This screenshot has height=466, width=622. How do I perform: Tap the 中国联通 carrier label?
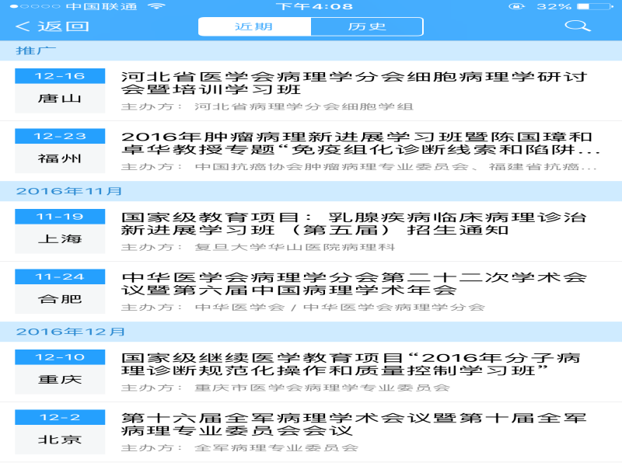[101, 6]
